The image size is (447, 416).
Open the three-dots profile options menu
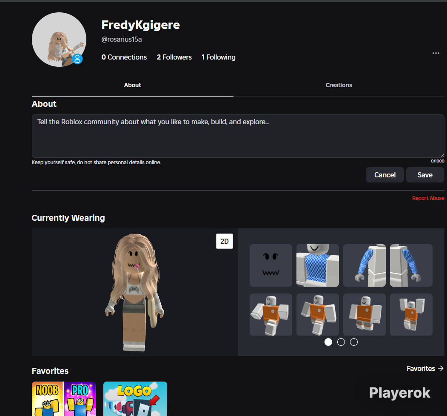click(436, 53)
